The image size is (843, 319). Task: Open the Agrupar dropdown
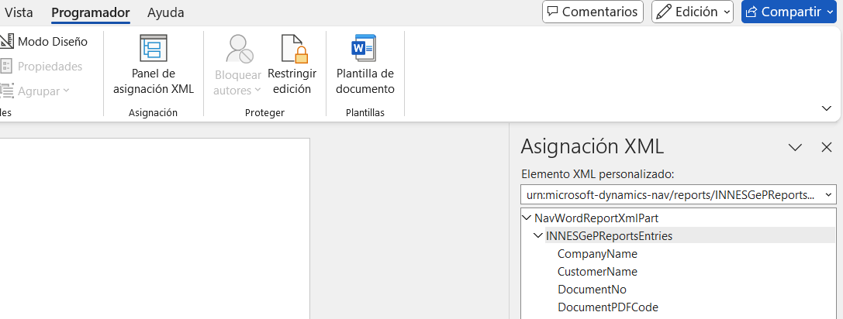(36, 91)
